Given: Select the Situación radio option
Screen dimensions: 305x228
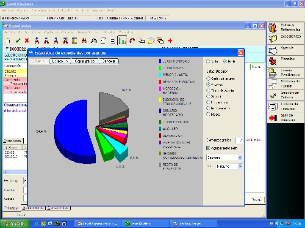Looking at the screenshot, I should click(208, 96).
